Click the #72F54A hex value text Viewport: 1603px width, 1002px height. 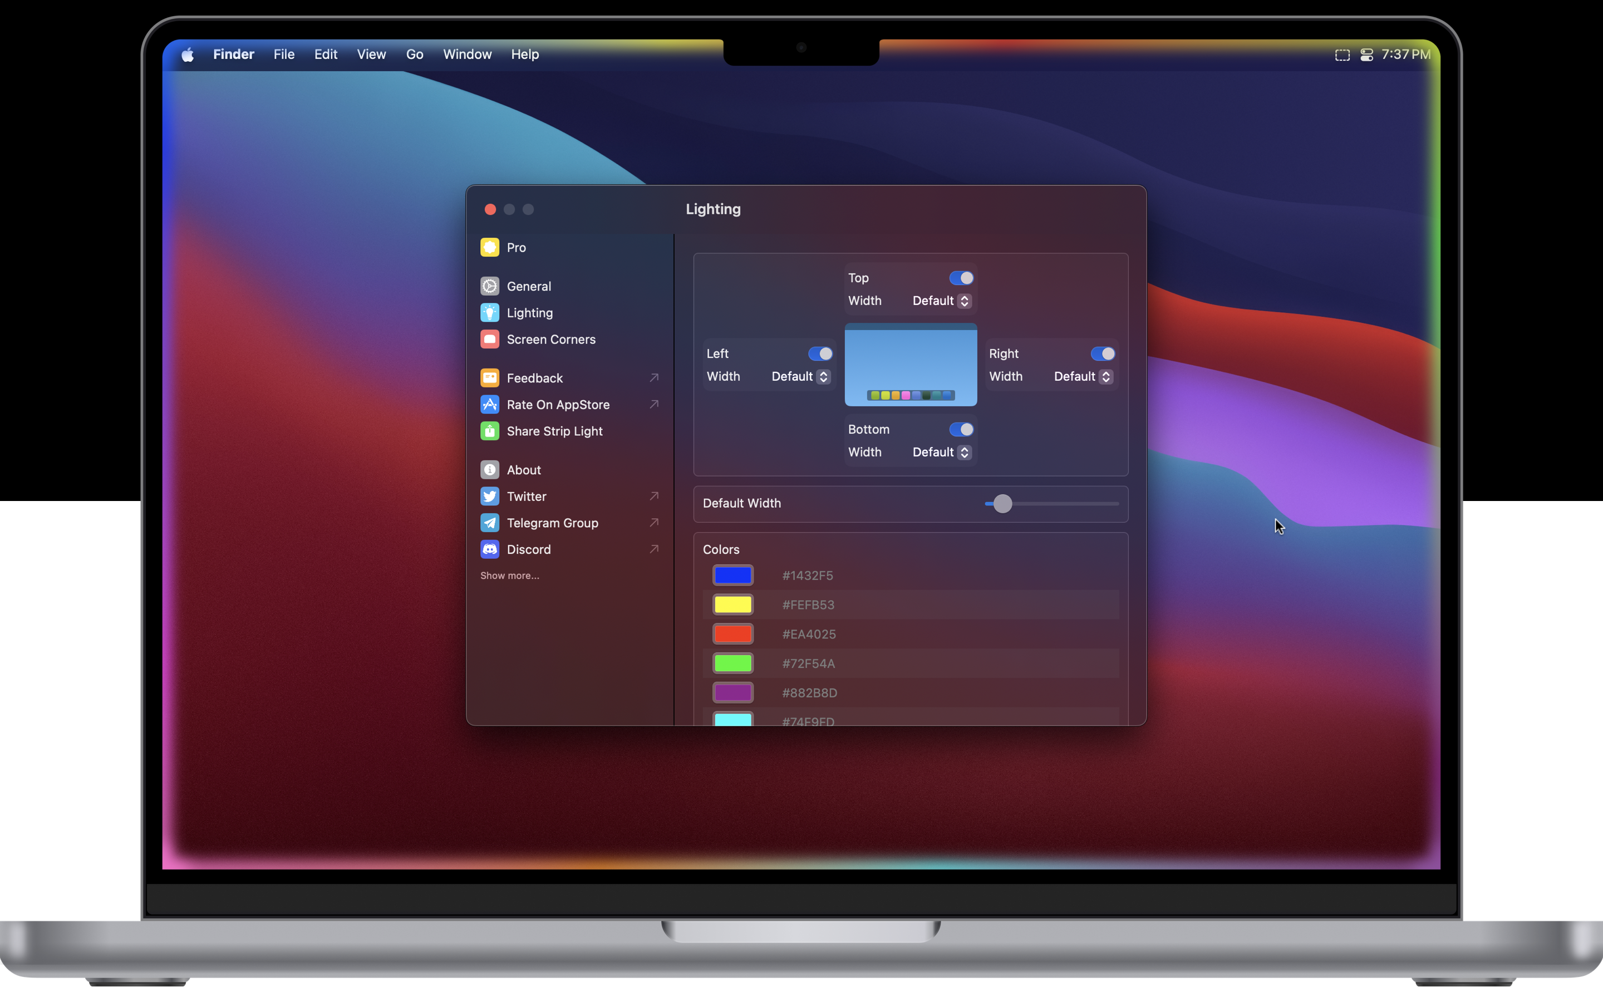pyautogui.click(x=808, y=662)
